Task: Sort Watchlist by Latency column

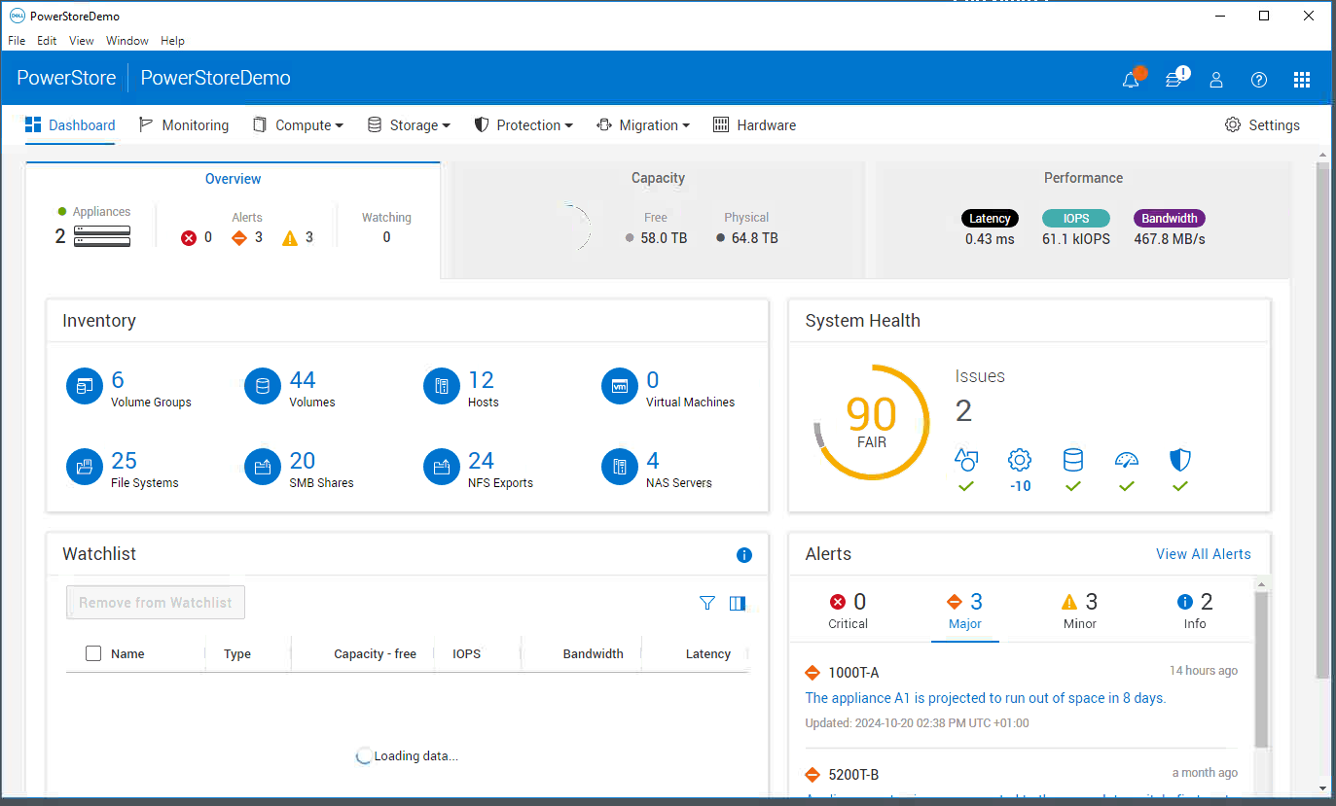Action: point(708,654)
